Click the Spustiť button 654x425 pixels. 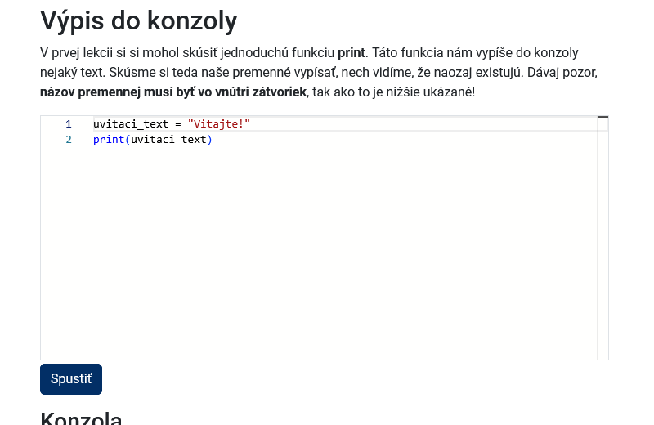tap(71, 379)
